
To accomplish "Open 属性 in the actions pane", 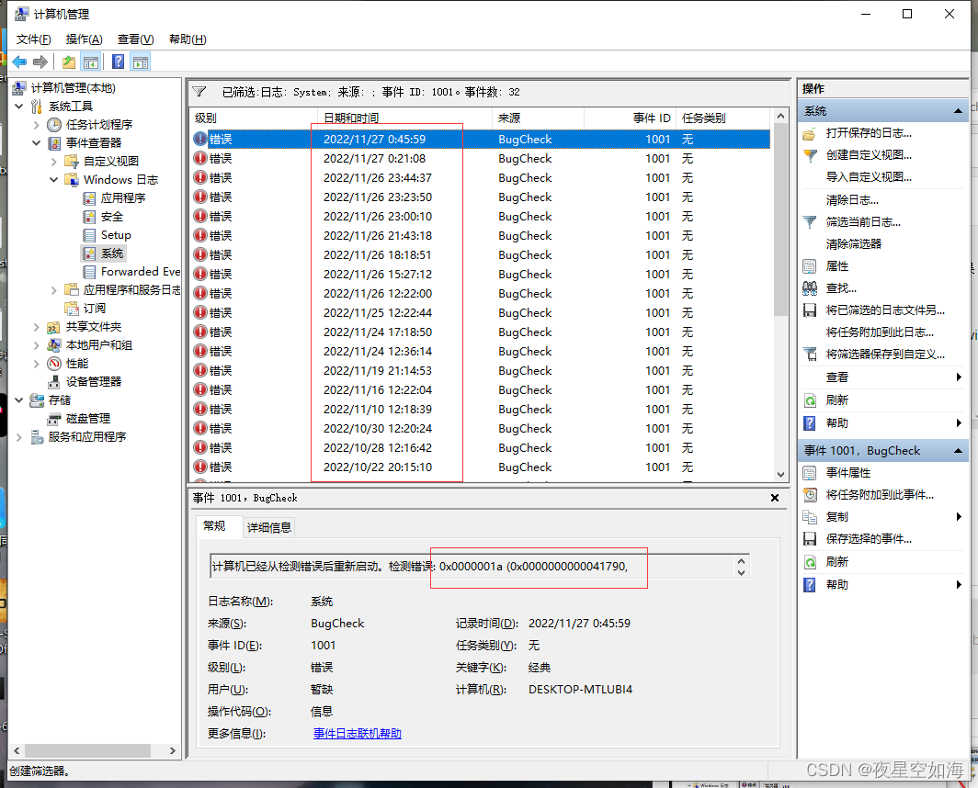I will pyautogui.click(x=837, y=266).
